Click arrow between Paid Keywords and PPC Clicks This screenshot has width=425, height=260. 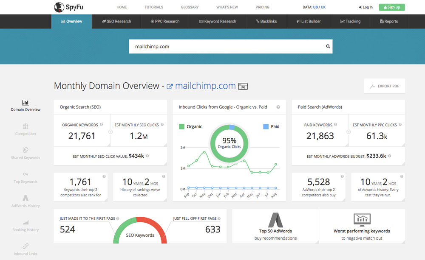pyautogui.click(x=348, y=132)
